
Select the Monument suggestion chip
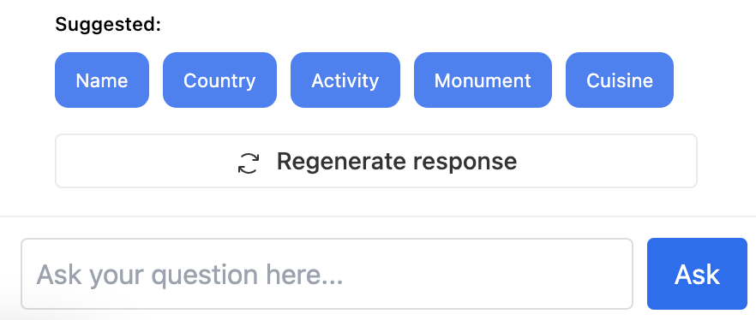[483, 80]
